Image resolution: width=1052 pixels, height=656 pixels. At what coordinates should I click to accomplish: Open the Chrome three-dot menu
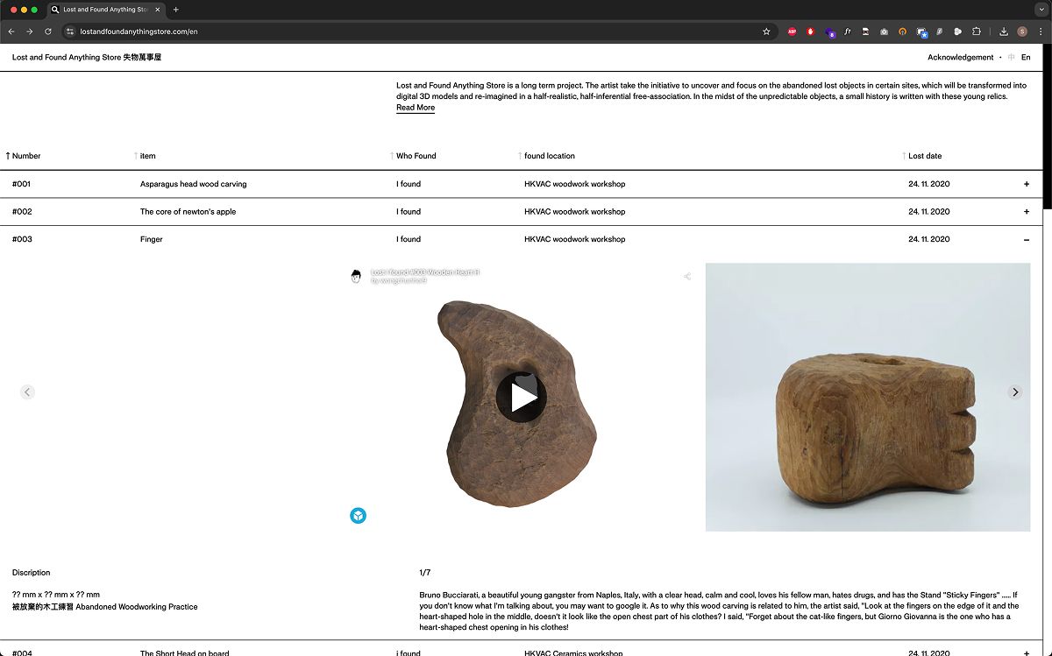click(1041, 32)
